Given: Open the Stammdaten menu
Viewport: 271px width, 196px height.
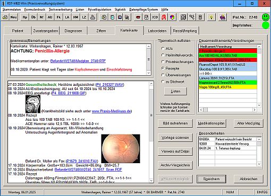Looking at the screenshot, I should [12, 10].
